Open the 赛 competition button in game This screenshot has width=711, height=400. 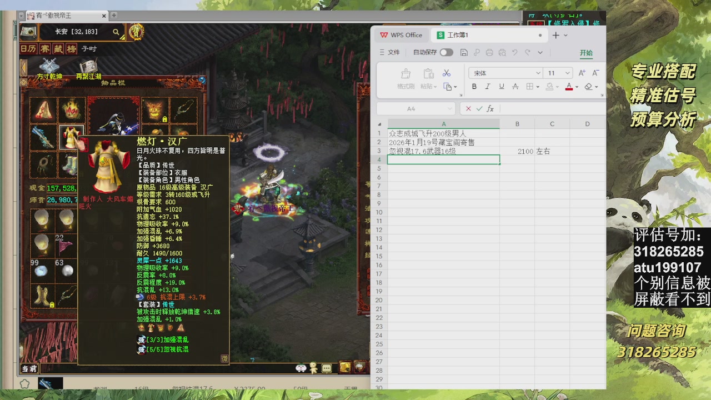tap(46, 49)
